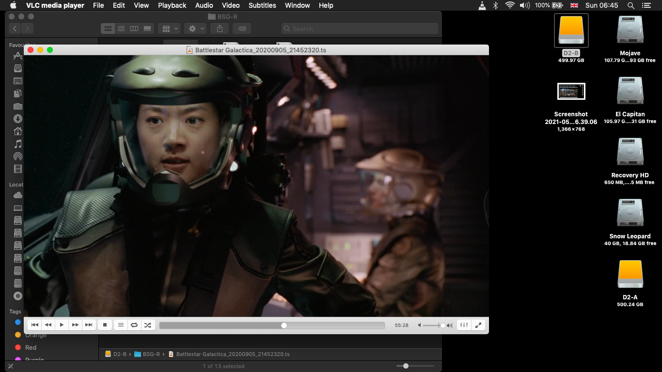This screenshot has width=662, height=372.
Task: Select the Screenshot file thumbnail on desktop
Action: click(571, 91)
